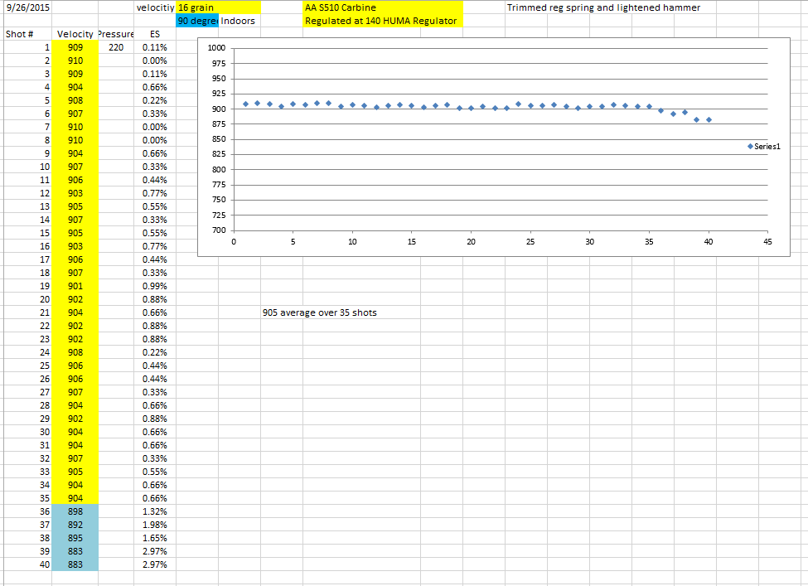Click velocity 908 for shot 5
Screen dimensions: 808x586
click(75, 100)
